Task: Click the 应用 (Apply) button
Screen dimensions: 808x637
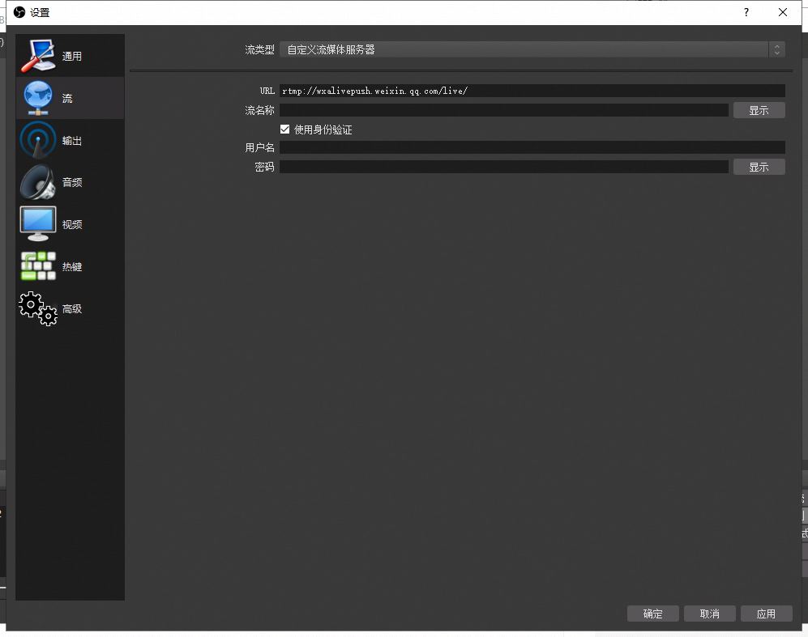Action: [766, 614]
